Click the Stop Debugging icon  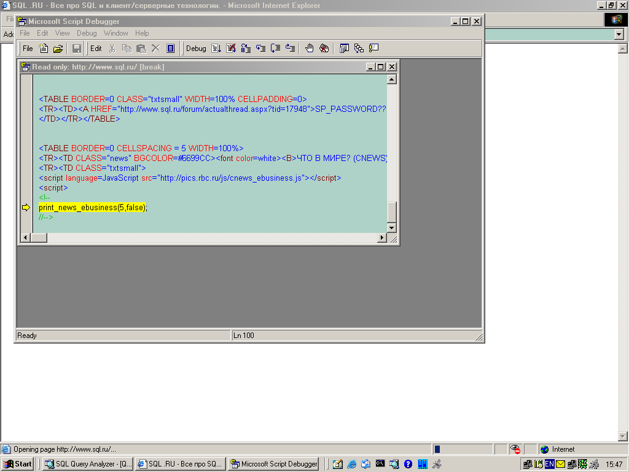click(231, 49)
